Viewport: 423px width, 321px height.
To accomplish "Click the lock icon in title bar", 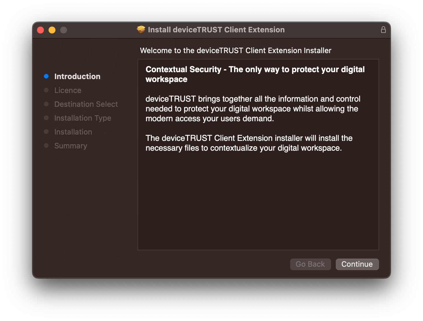I will click(x=383, y=29).
